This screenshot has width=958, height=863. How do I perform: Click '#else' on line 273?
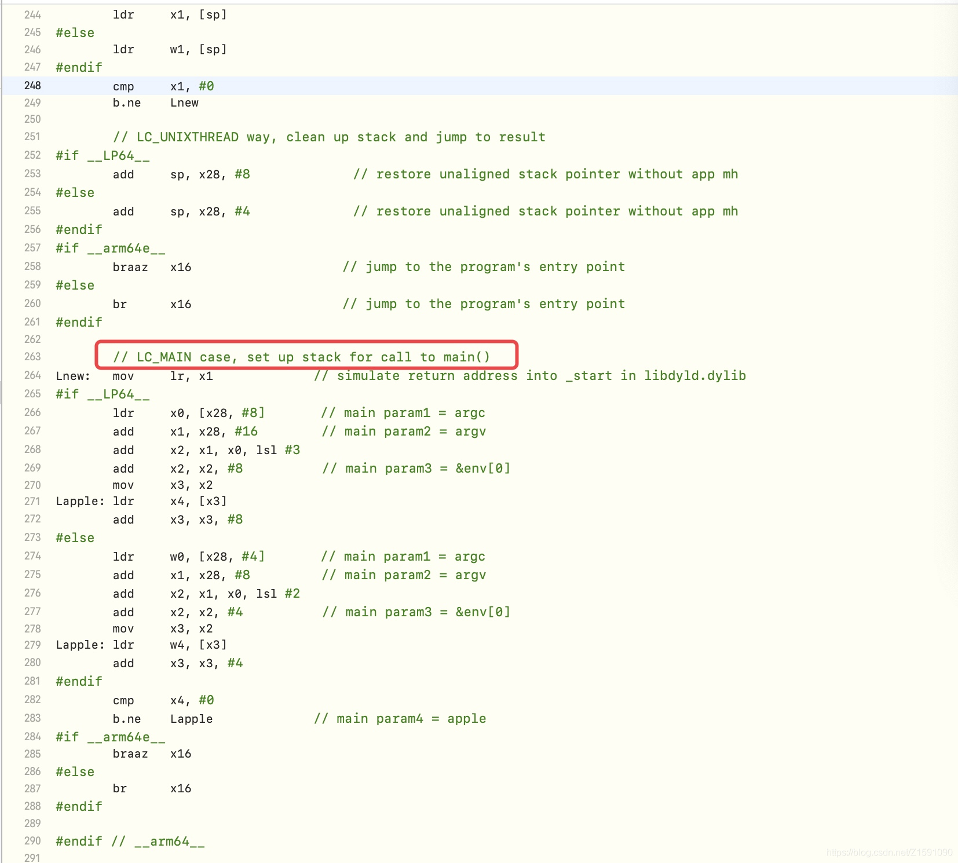75,538
